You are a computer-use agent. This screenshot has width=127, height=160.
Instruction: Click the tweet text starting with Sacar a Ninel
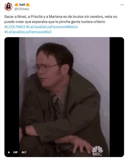pyautogui.click(x=61, y=17)
